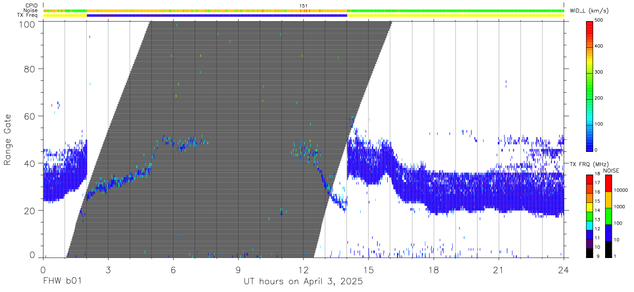Click the 3 tick on the UT hours axis
634x292 pixels.
click(108, 269)
